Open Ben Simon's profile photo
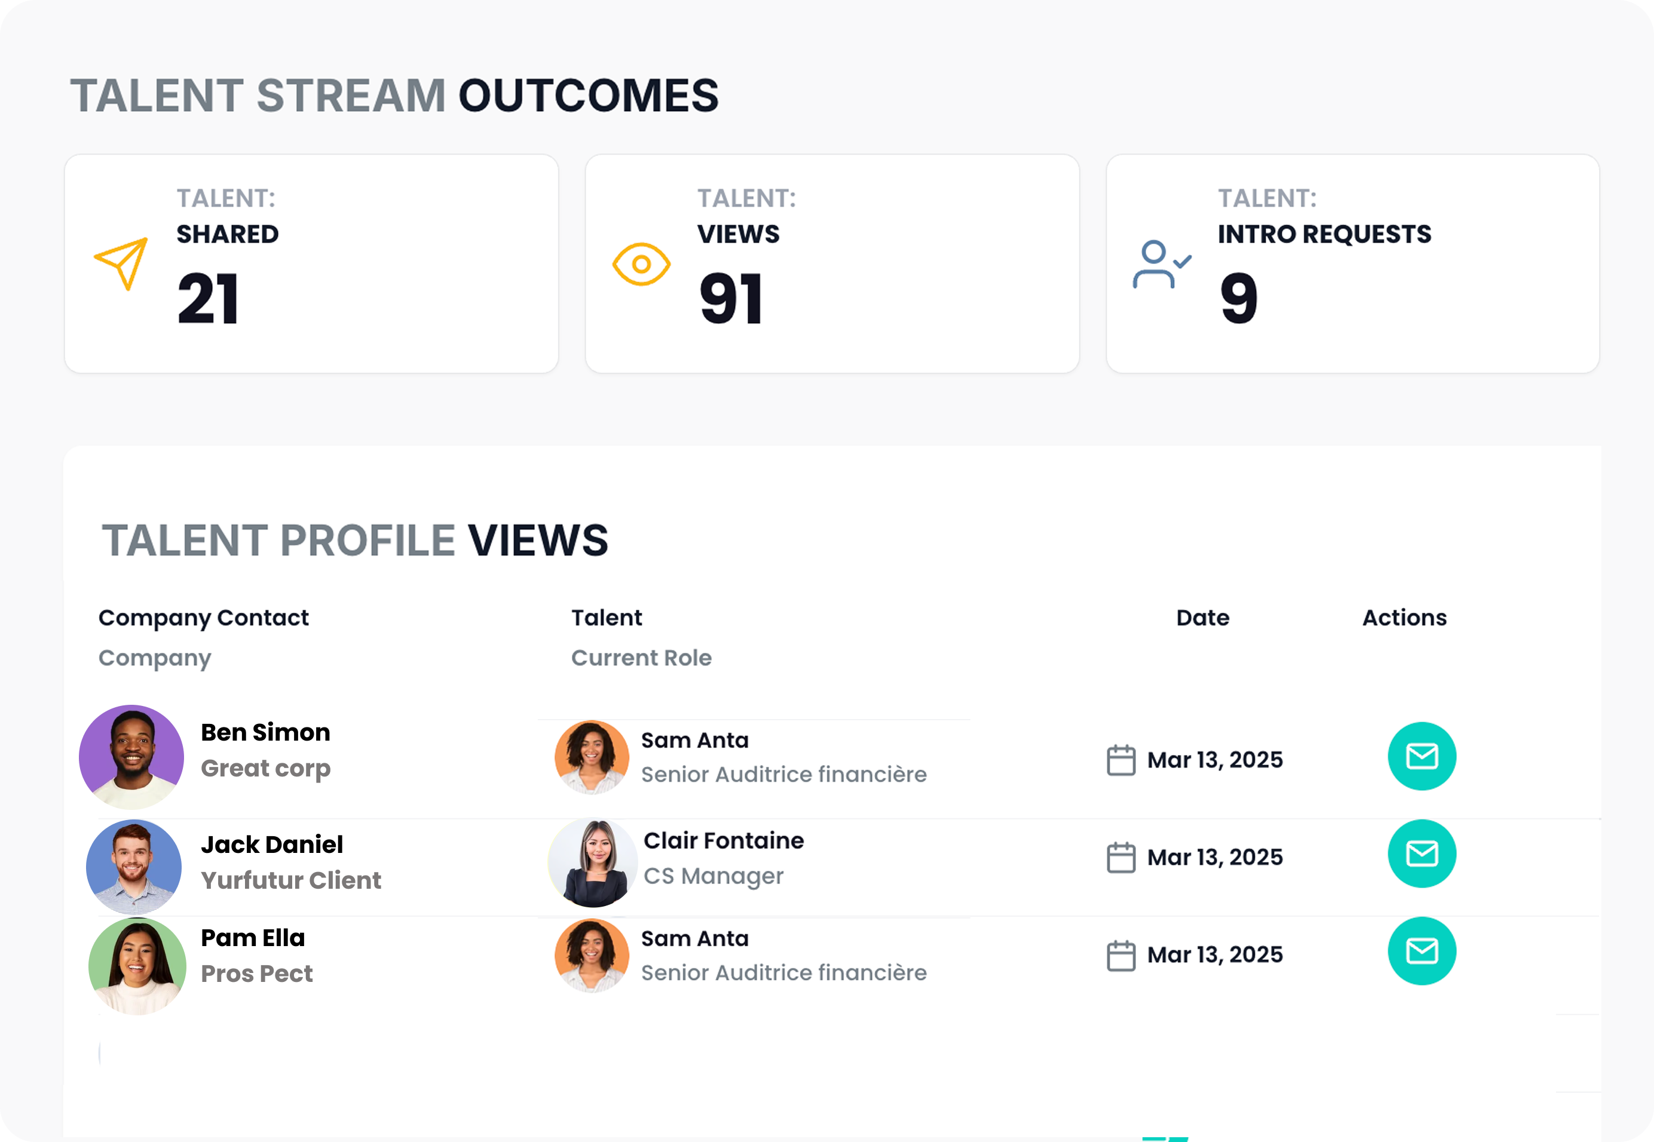The width and height of the screenshot is (1654, 1142). click(131, 757)
